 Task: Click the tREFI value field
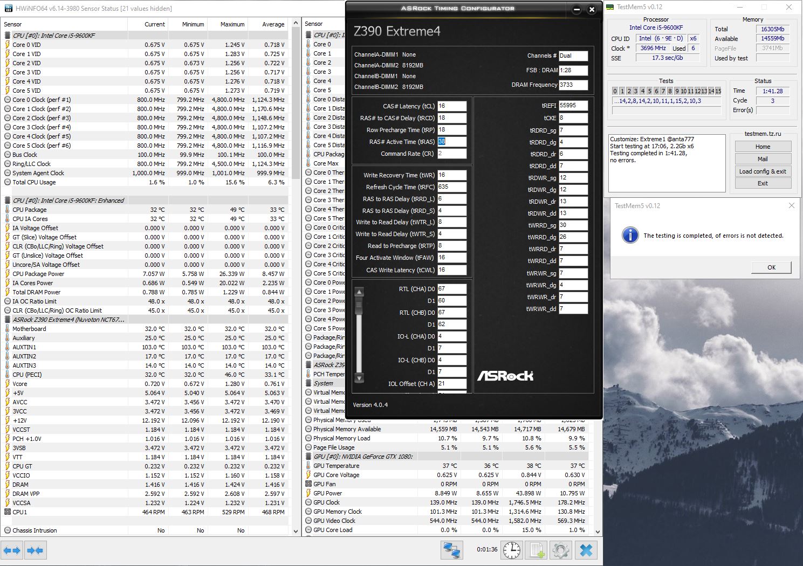click(573, 106)
